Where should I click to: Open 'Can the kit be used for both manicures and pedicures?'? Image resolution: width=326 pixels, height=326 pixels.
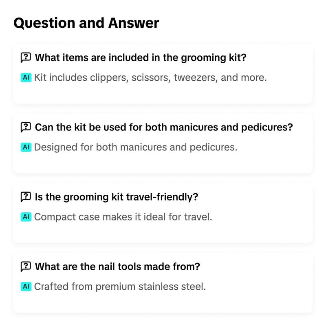(x=164, y=127)
